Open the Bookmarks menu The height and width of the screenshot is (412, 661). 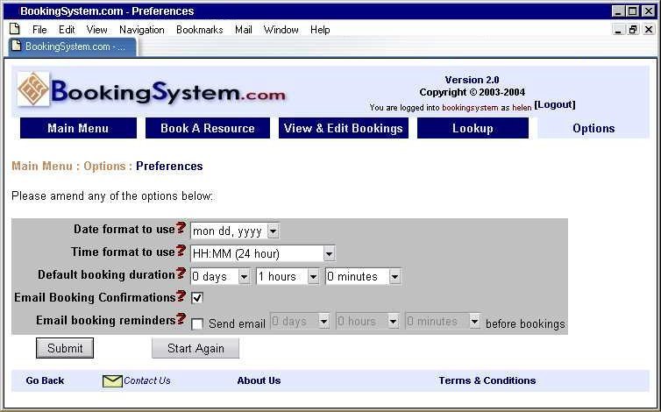(x=199, y=30)
